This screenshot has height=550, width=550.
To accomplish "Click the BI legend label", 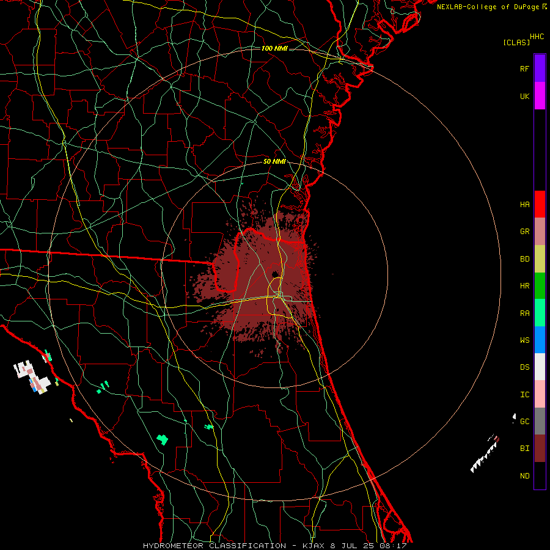I will [x=524, y=449].
